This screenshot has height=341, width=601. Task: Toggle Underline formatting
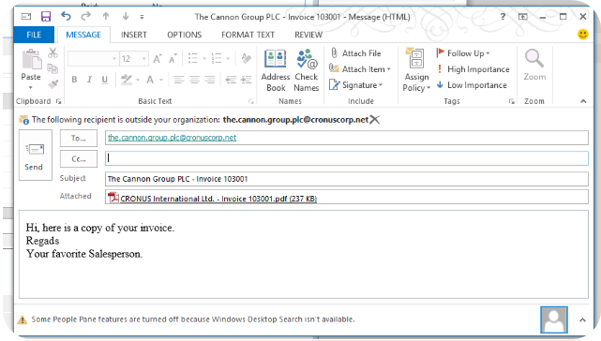click(x=104, y=80)
